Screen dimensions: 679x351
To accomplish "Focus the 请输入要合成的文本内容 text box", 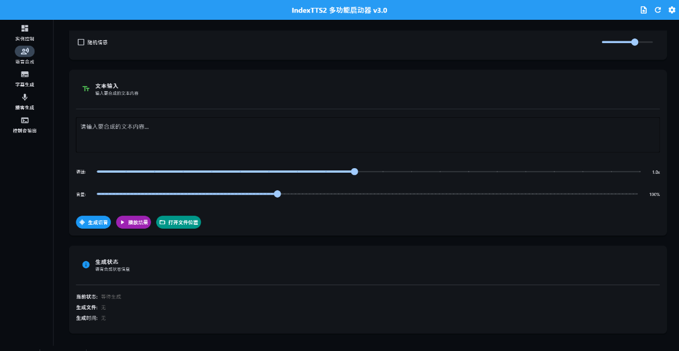I will pos(367,135).
